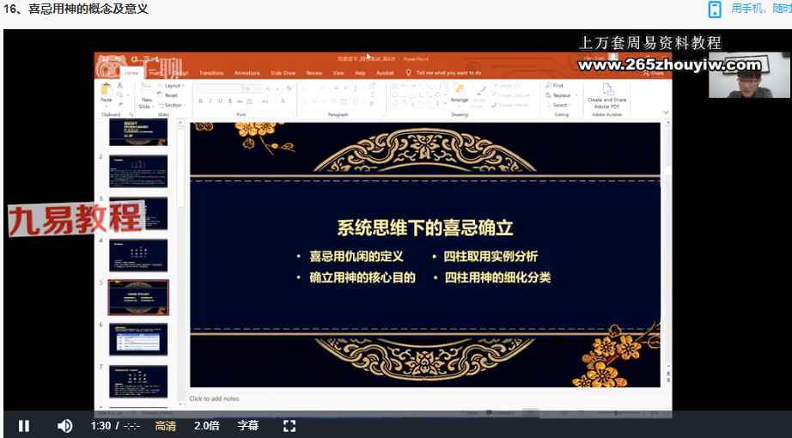792x438 pixels.
Task: Expand the Layout dropdown in Slides group
Action: [x=173, y=86]
